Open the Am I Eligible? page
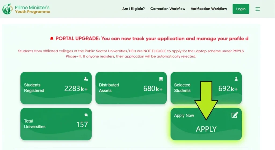275x150 pixels. [133, 9]
